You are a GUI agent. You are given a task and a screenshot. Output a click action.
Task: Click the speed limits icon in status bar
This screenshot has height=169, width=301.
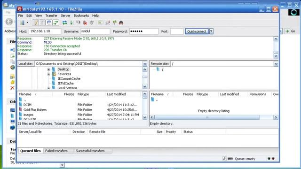pos(224,159)
